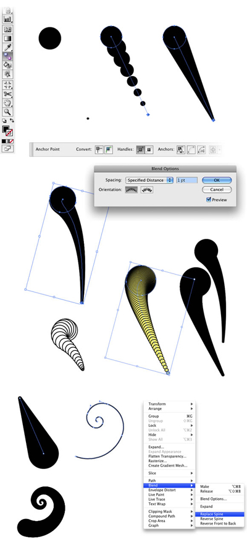
Task: Select the Column Graph tool
Action: (7, 19)
